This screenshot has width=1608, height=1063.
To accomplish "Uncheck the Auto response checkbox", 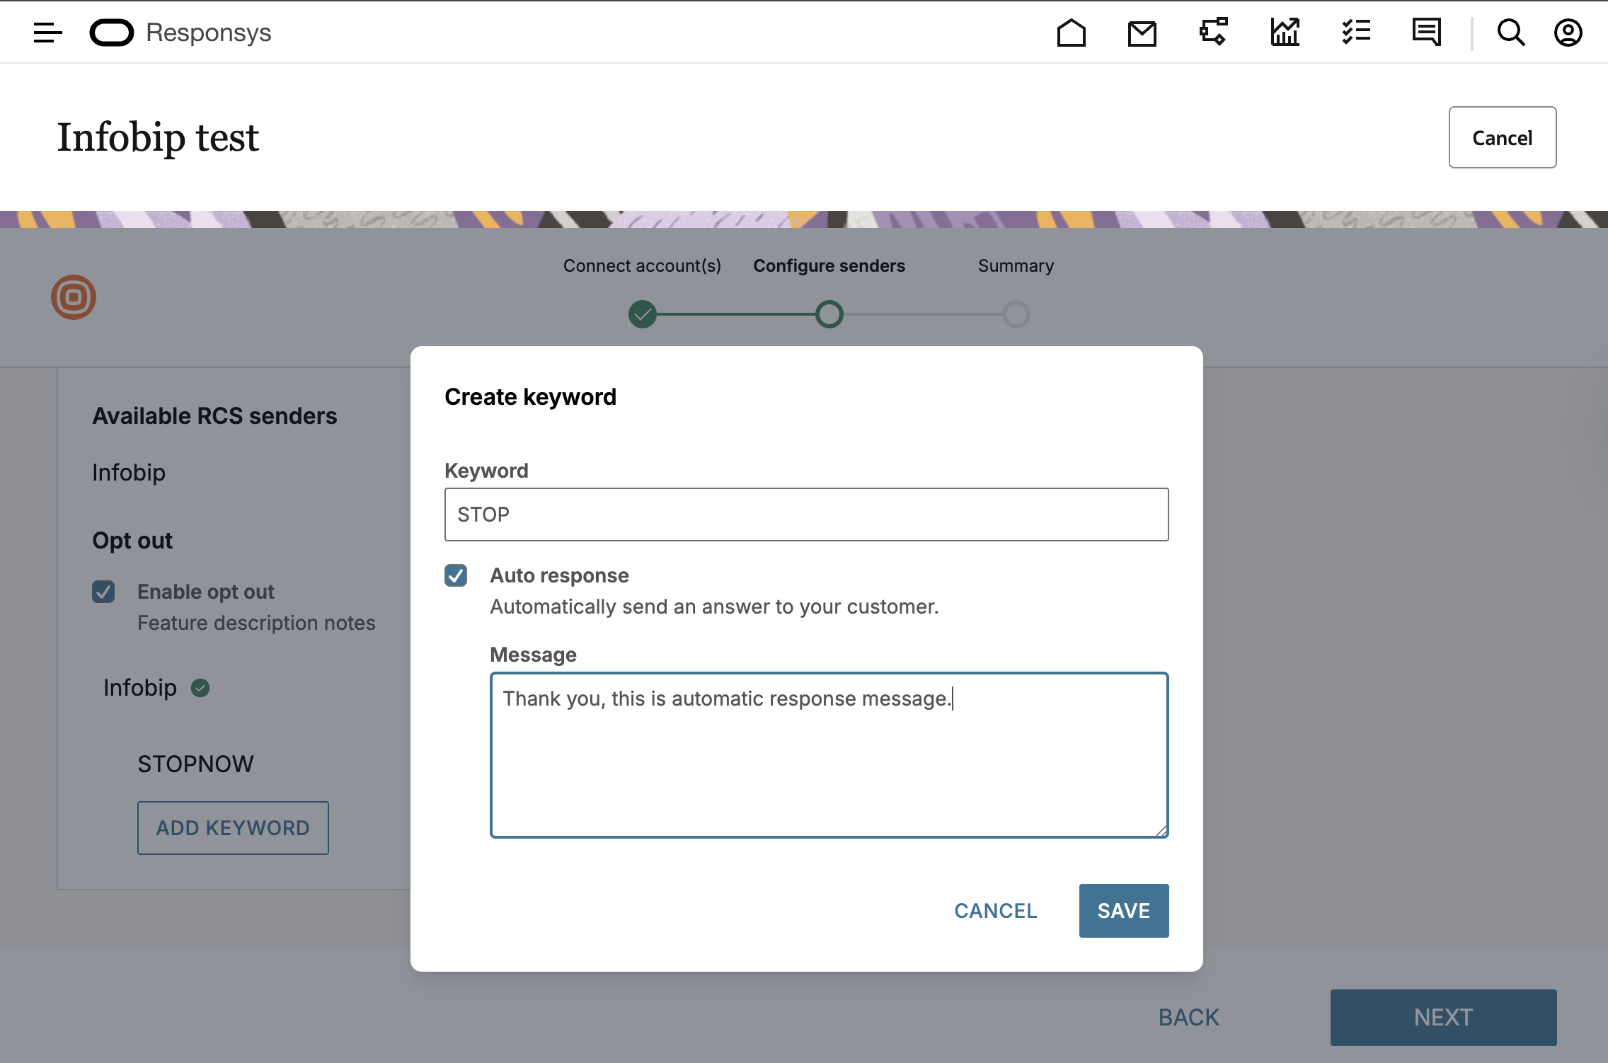I will tap(456, 575).
